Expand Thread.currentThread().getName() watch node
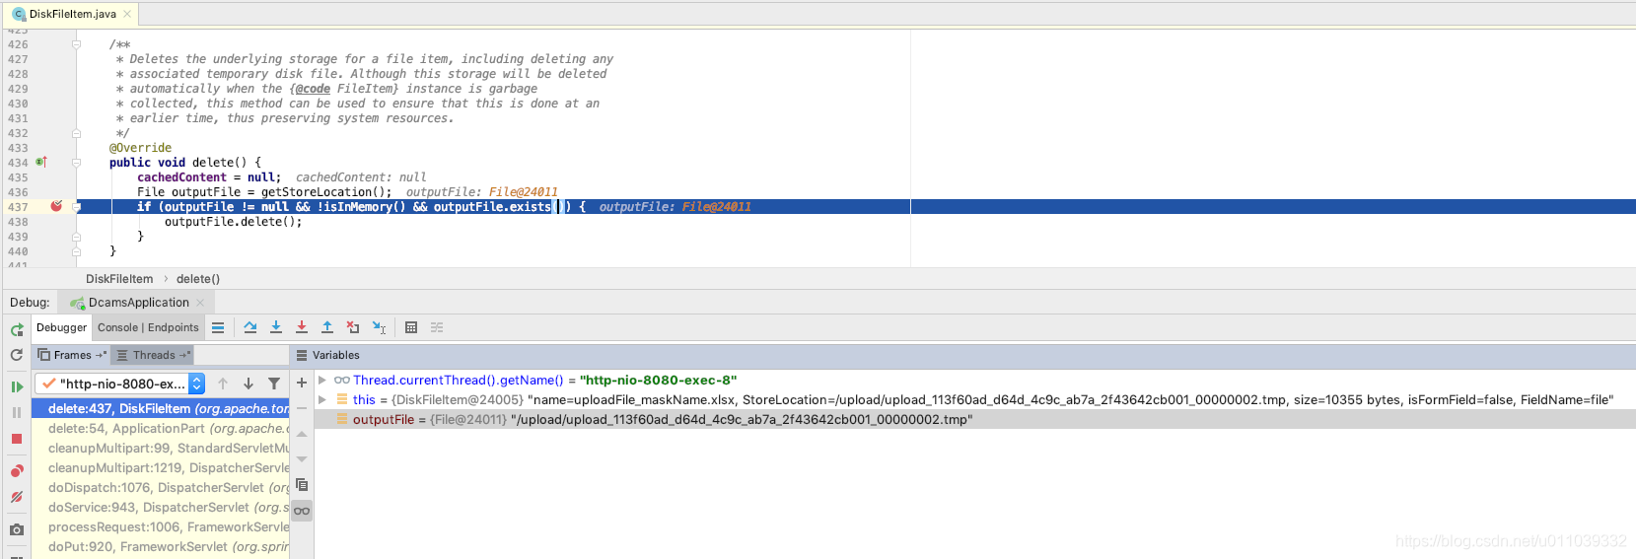The height and width of the screenshot is (559, 1636). [x=321, y=380]
